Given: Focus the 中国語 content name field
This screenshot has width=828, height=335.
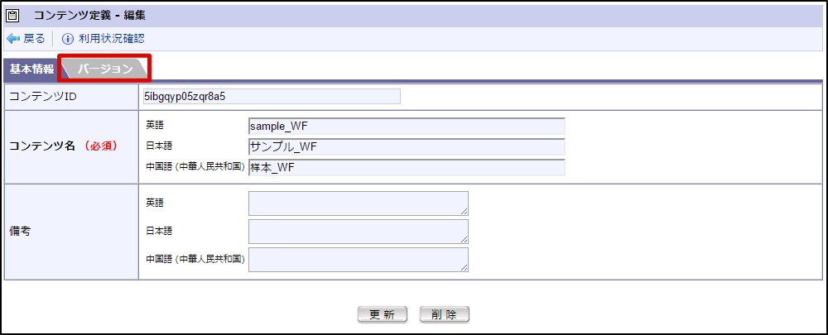Looking at the screenshot, I should [x=406, y=167].
